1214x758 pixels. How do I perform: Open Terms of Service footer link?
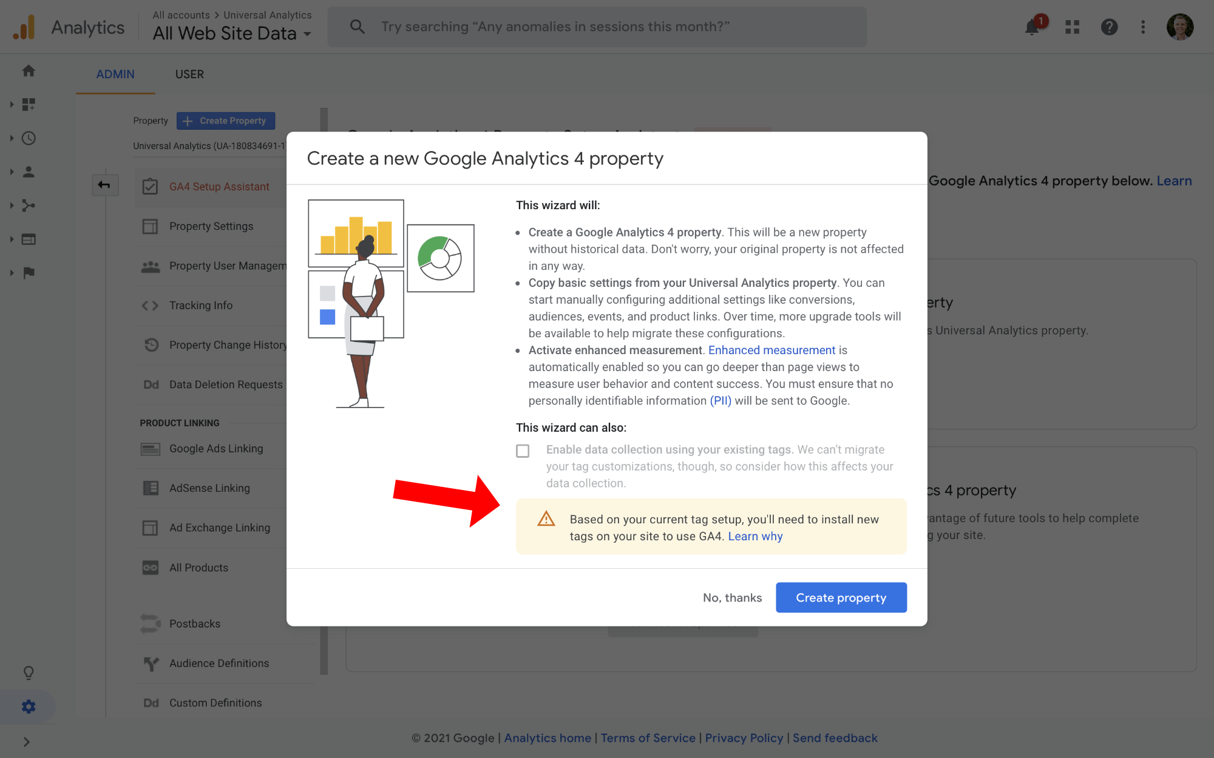[648, 738]
